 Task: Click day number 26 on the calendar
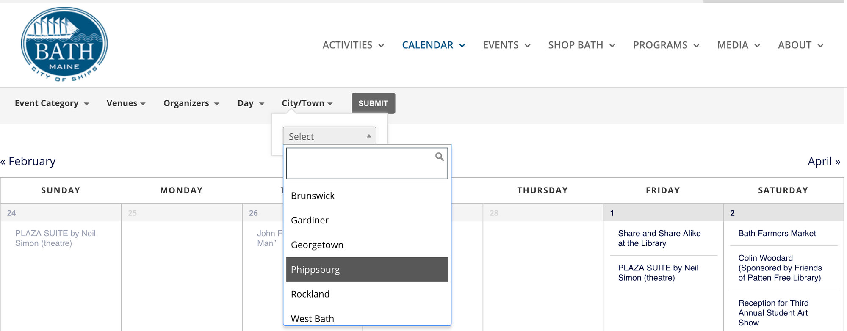click(x=253, y=213)
